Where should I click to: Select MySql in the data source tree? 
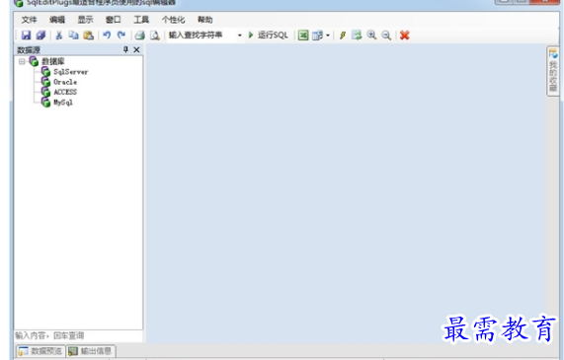63,103
